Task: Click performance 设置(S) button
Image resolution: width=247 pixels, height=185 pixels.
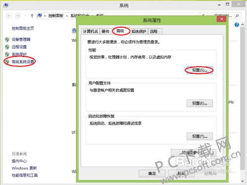Action: (x=200, y=70)
